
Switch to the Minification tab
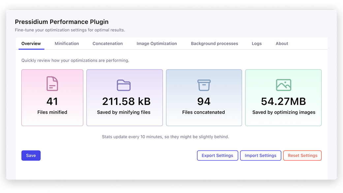point(67,43)
